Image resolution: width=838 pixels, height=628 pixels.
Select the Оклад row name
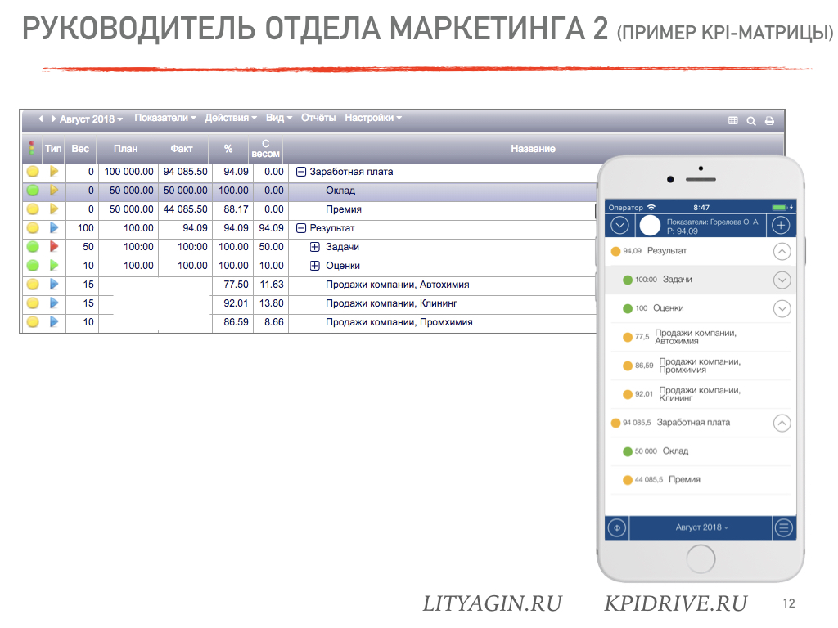340,190
